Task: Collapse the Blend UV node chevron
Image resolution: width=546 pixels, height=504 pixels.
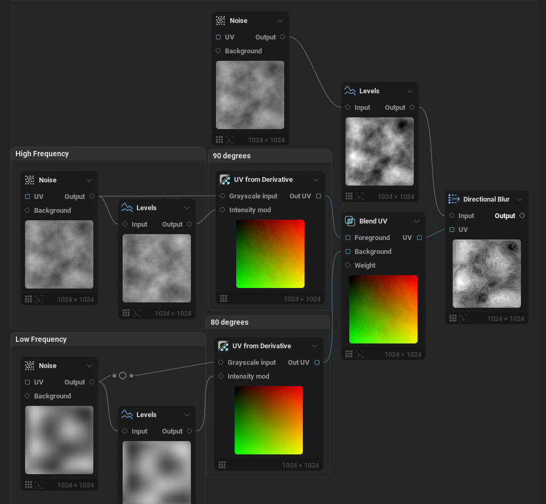Action: [x=417, y=221]
